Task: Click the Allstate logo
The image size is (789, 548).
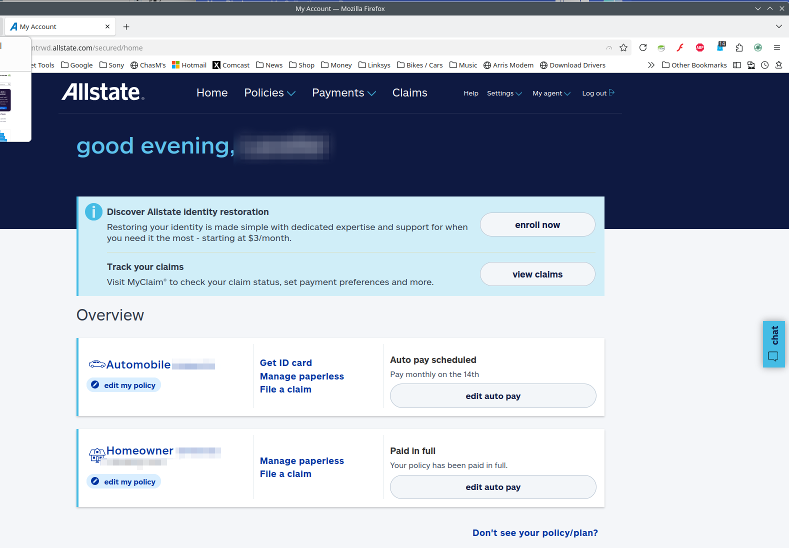Action: tap(103, 92)
